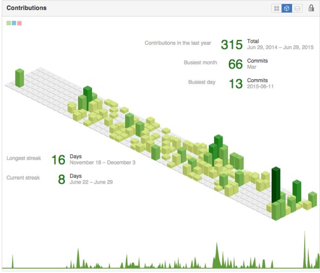This screenshot has height=273, width=320.
Task: Click the busiest month label Mar
Action: [252, 67]
